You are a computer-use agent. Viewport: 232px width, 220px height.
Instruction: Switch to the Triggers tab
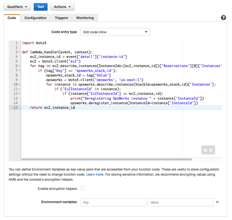tap(62, 18)
